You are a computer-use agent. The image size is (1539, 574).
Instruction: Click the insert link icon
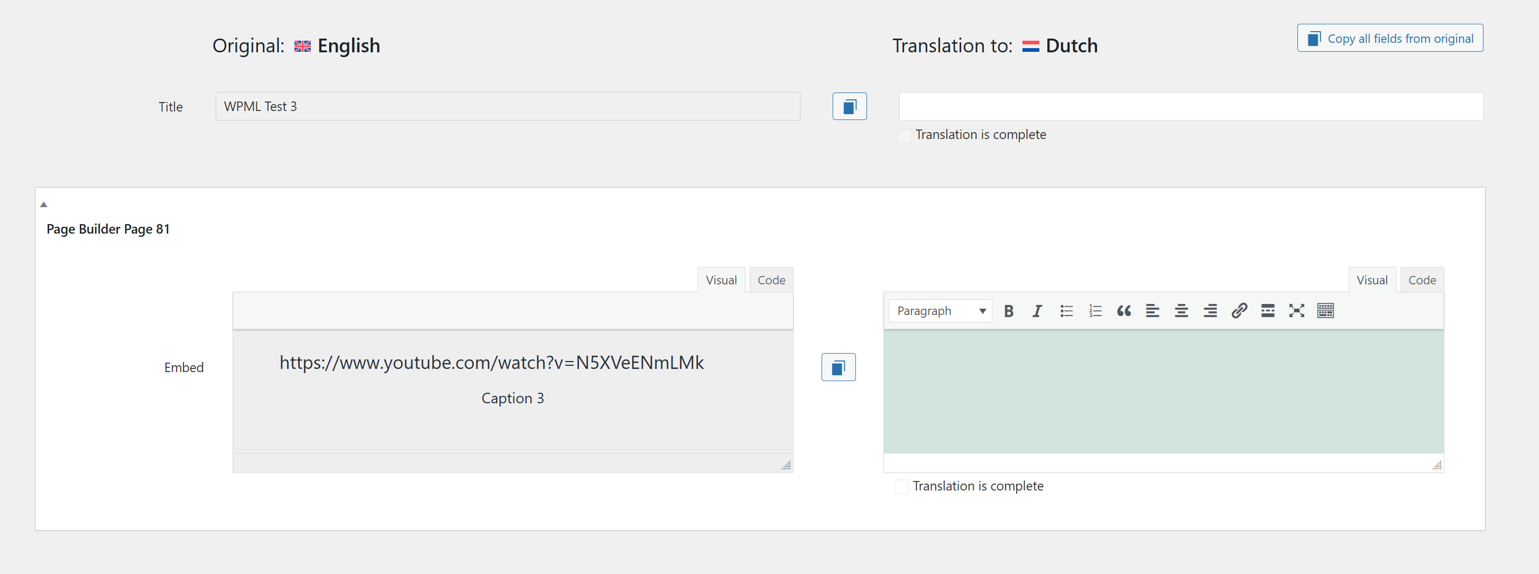[x=1239, y=311]
